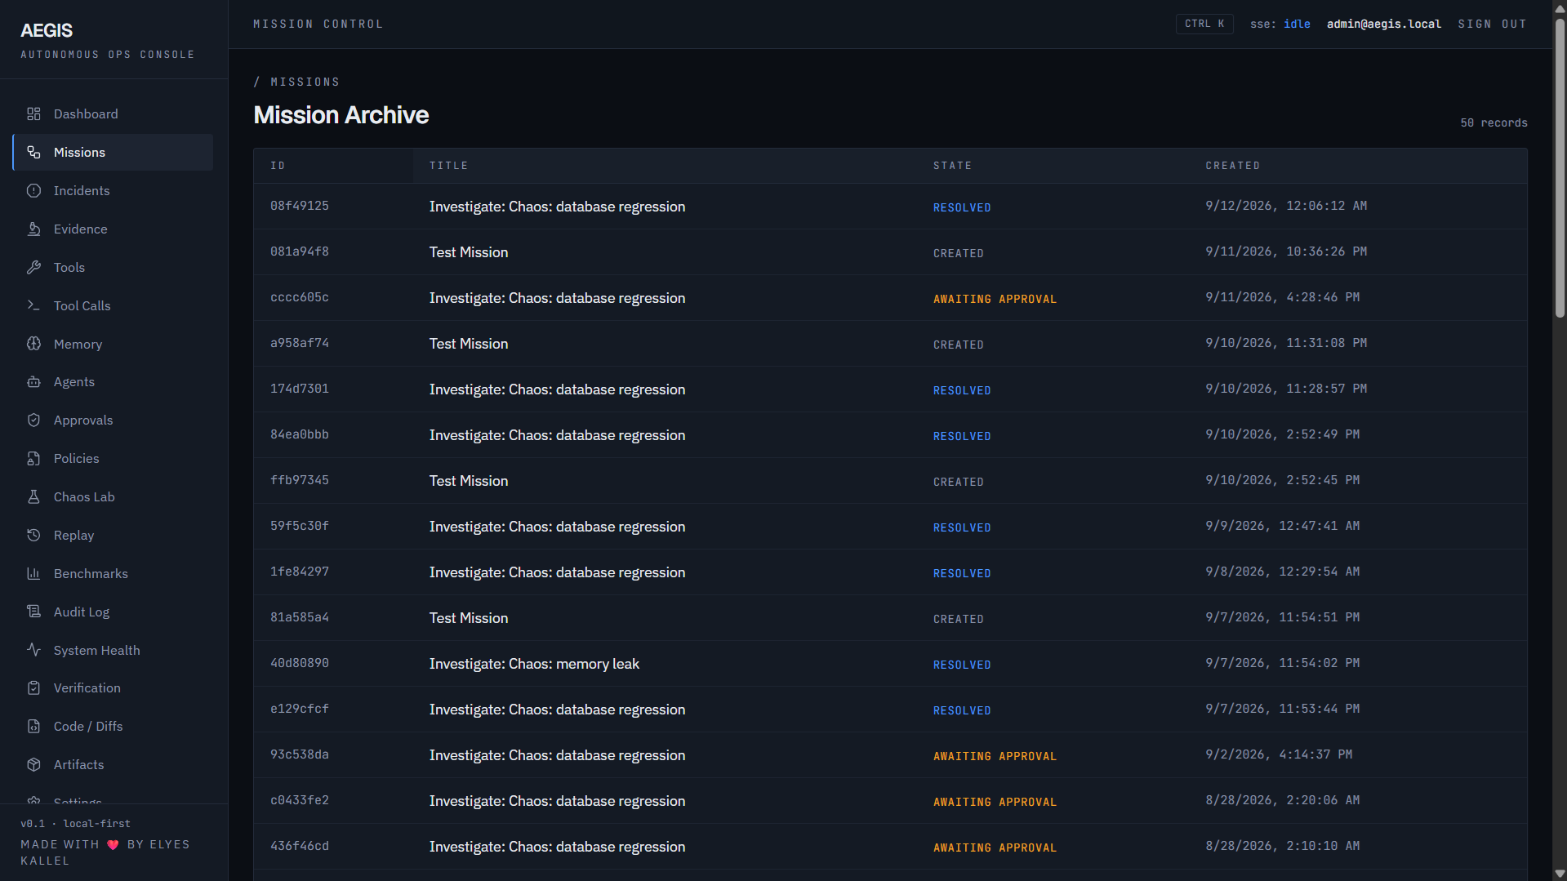This screenshot has height=881, width=1567.
Task: Click the STATE column header
Action: (x=952, y=166)
